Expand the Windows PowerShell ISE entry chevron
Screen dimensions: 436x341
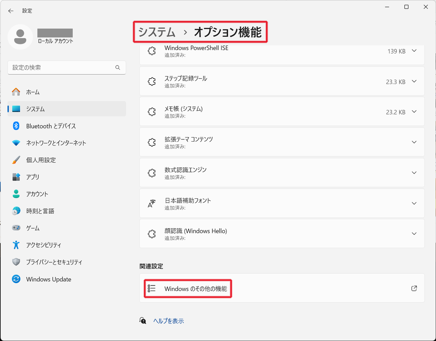414,51
